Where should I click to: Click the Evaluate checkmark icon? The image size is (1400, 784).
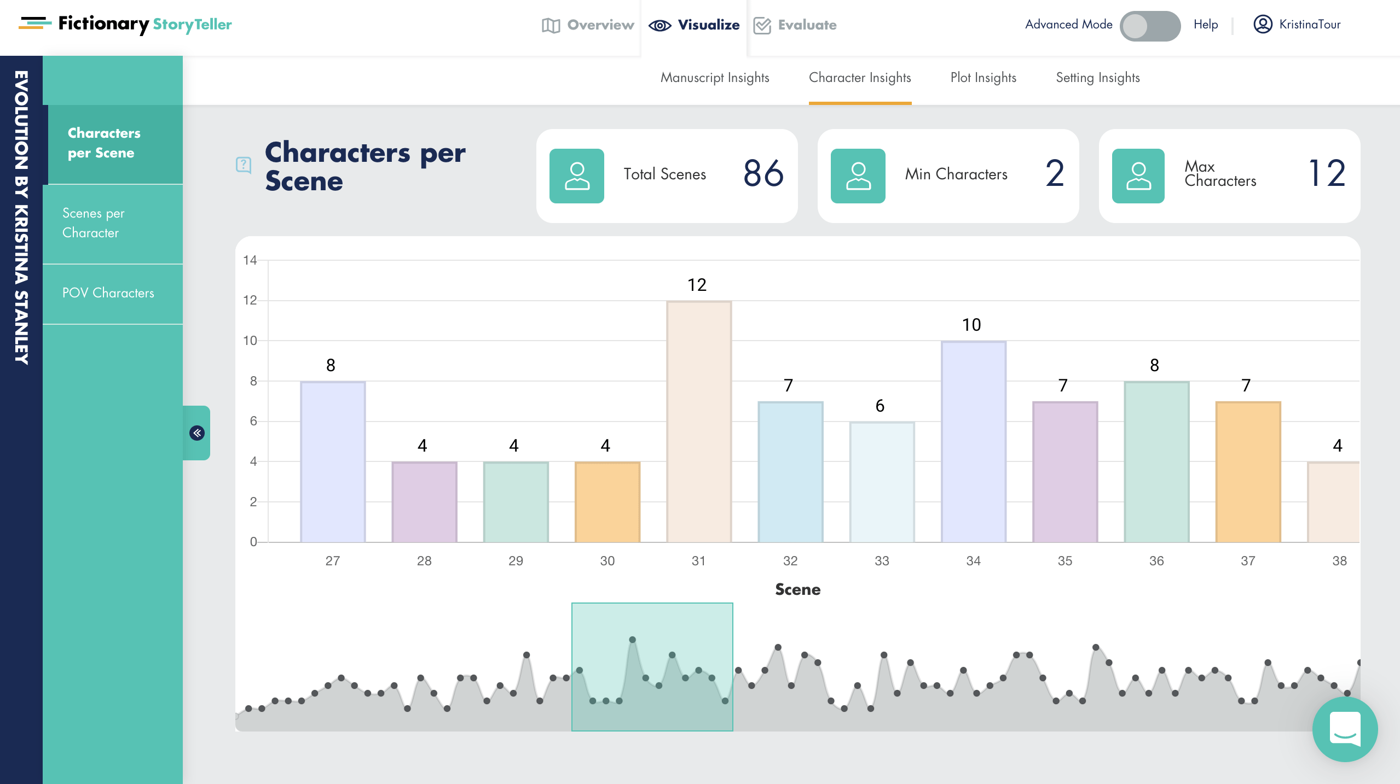click(763, 24)
